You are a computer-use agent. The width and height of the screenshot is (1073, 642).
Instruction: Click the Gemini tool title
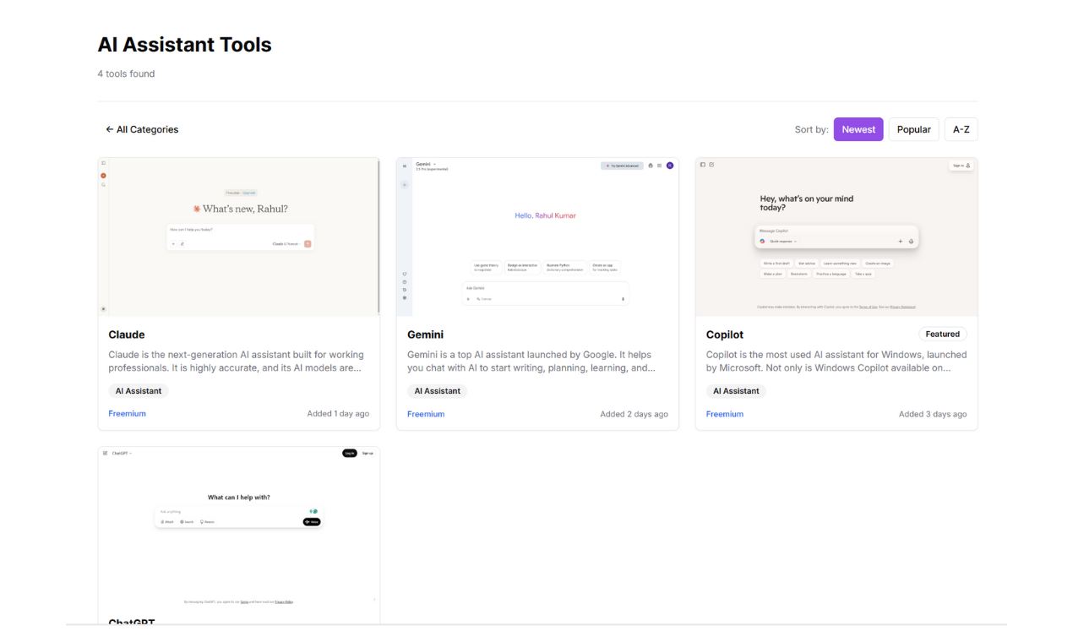(x=425, y=335)
